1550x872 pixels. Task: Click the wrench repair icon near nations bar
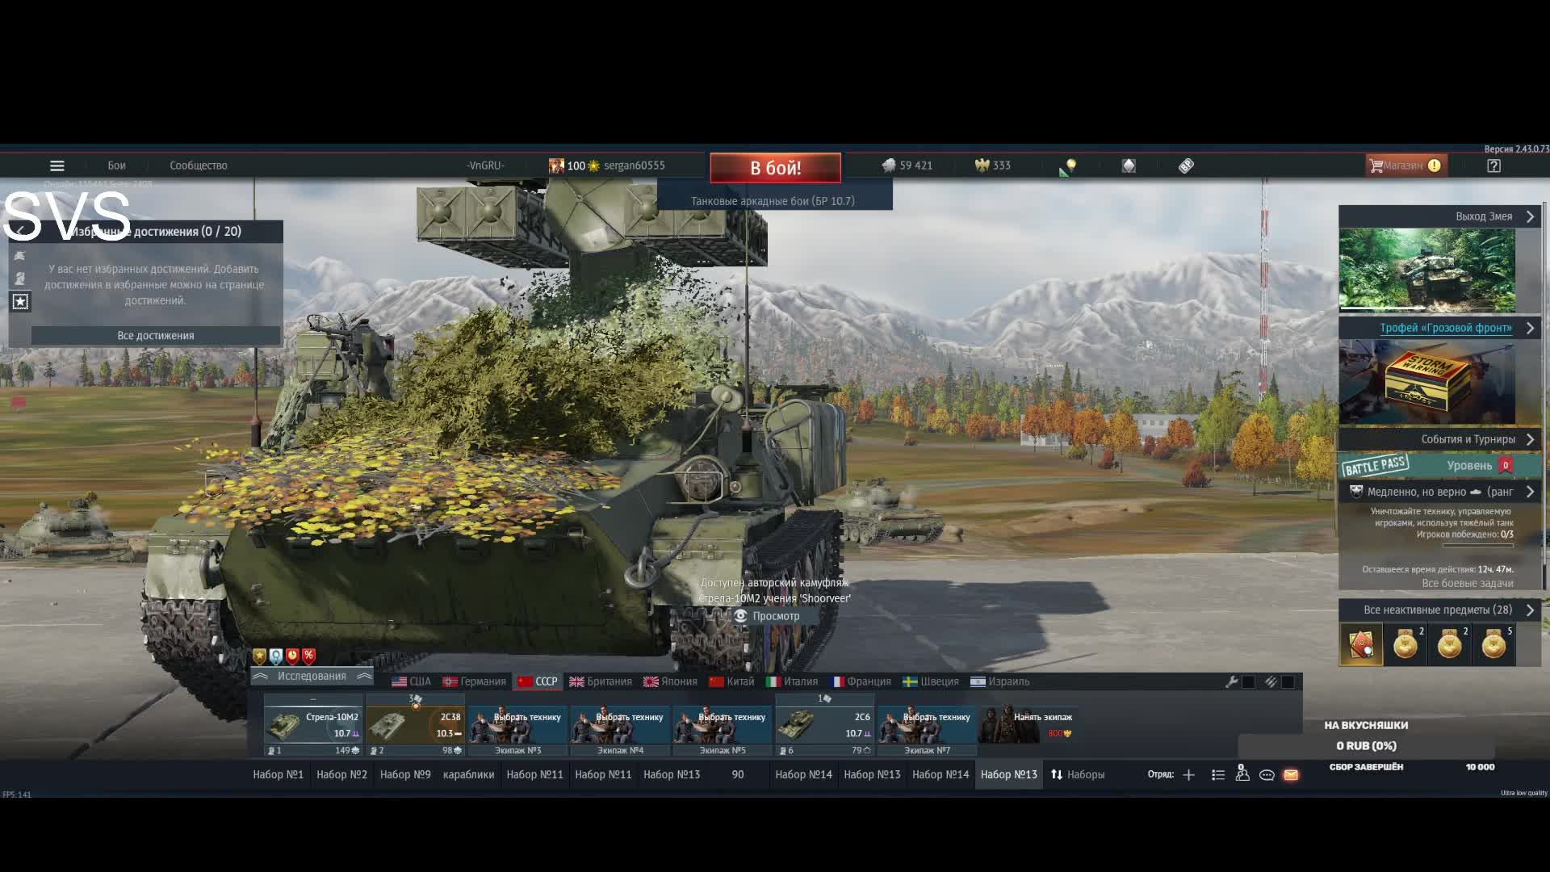(1231, 681)
